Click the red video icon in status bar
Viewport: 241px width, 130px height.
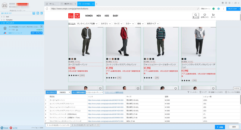(11, 128)
